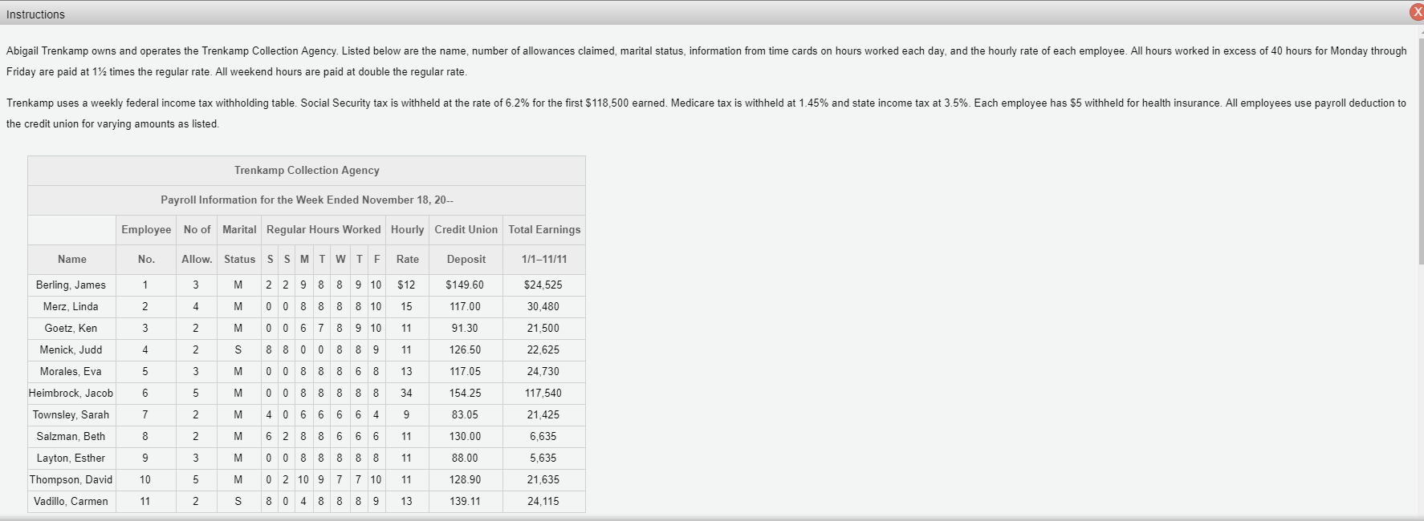The image size is (1424, 521).
Task: Close the Instructions window
Action: pos(1416,13)
